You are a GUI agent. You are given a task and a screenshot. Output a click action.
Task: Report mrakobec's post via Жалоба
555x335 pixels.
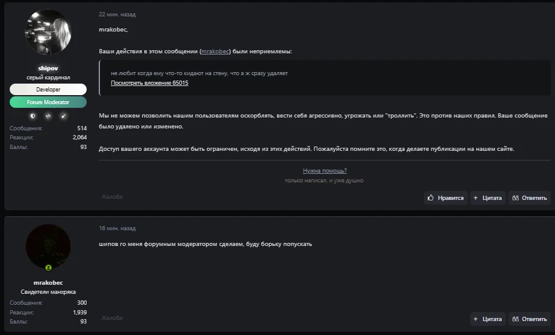(x=112, y=317)
